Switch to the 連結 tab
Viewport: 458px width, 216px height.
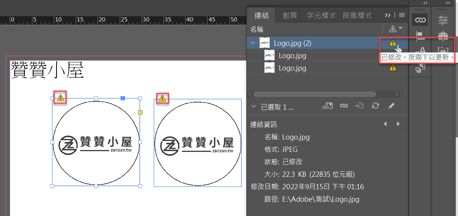coord(261,15)
